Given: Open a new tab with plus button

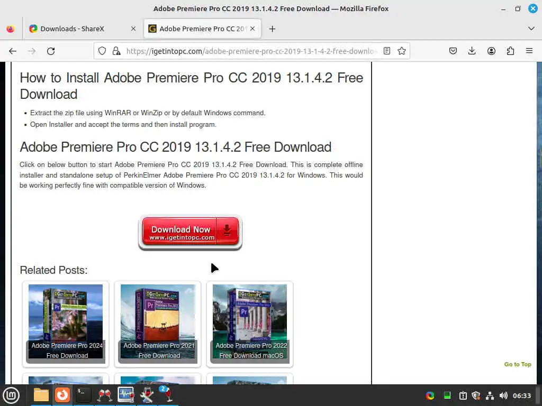Looking at the screenshot, I should click(x=273, y=29).
